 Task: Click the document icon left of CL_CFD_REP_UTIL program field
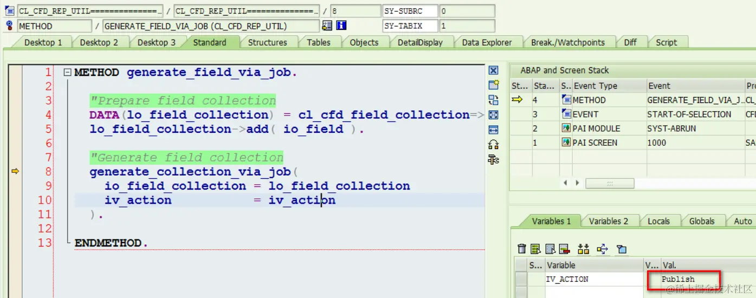coord(9,11)
